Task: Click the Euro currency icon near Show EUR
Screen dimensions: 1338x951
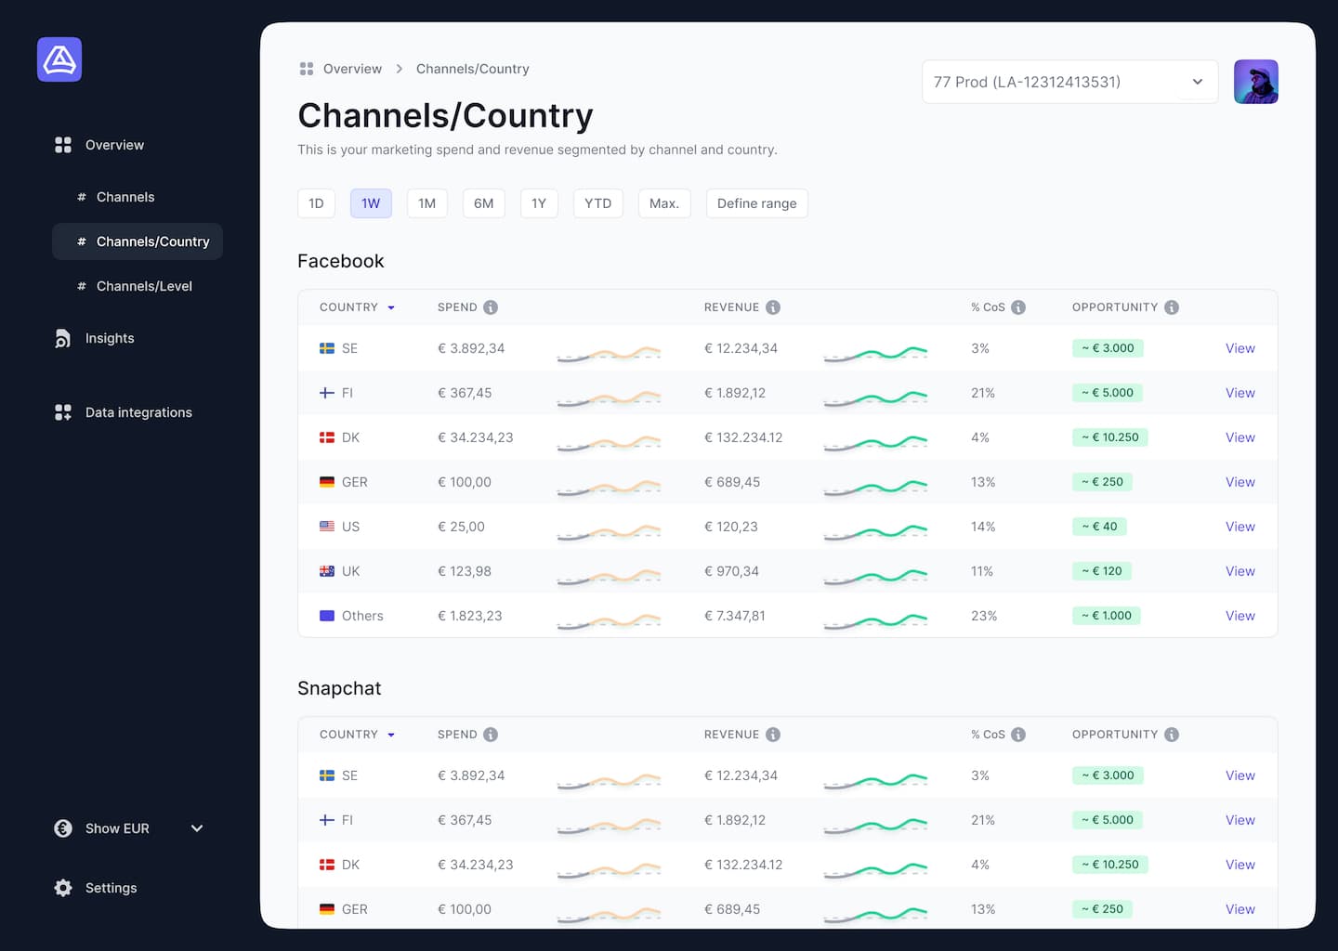Action: (62, 827)
